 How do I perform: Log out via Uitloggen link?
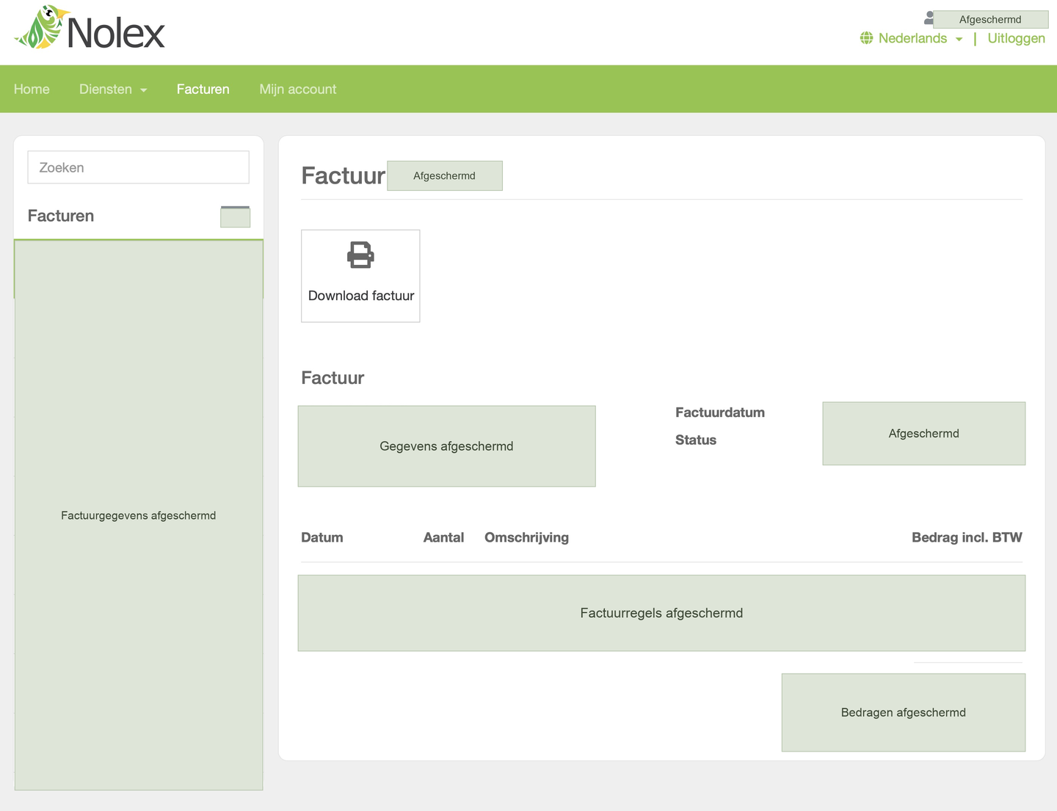click(x=1016, y=38)
